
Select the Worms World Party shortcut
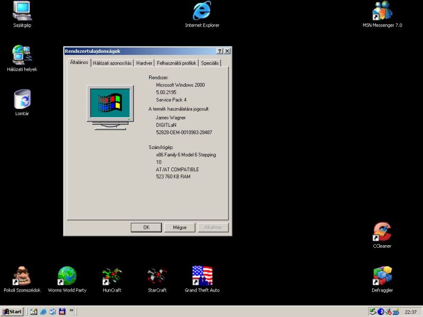pyautogui.click(x=67, y=279)
